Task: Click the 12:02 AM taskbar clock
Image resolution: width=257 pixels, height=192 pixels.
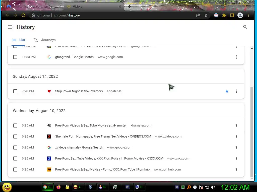Action: (x=235, y=187)
